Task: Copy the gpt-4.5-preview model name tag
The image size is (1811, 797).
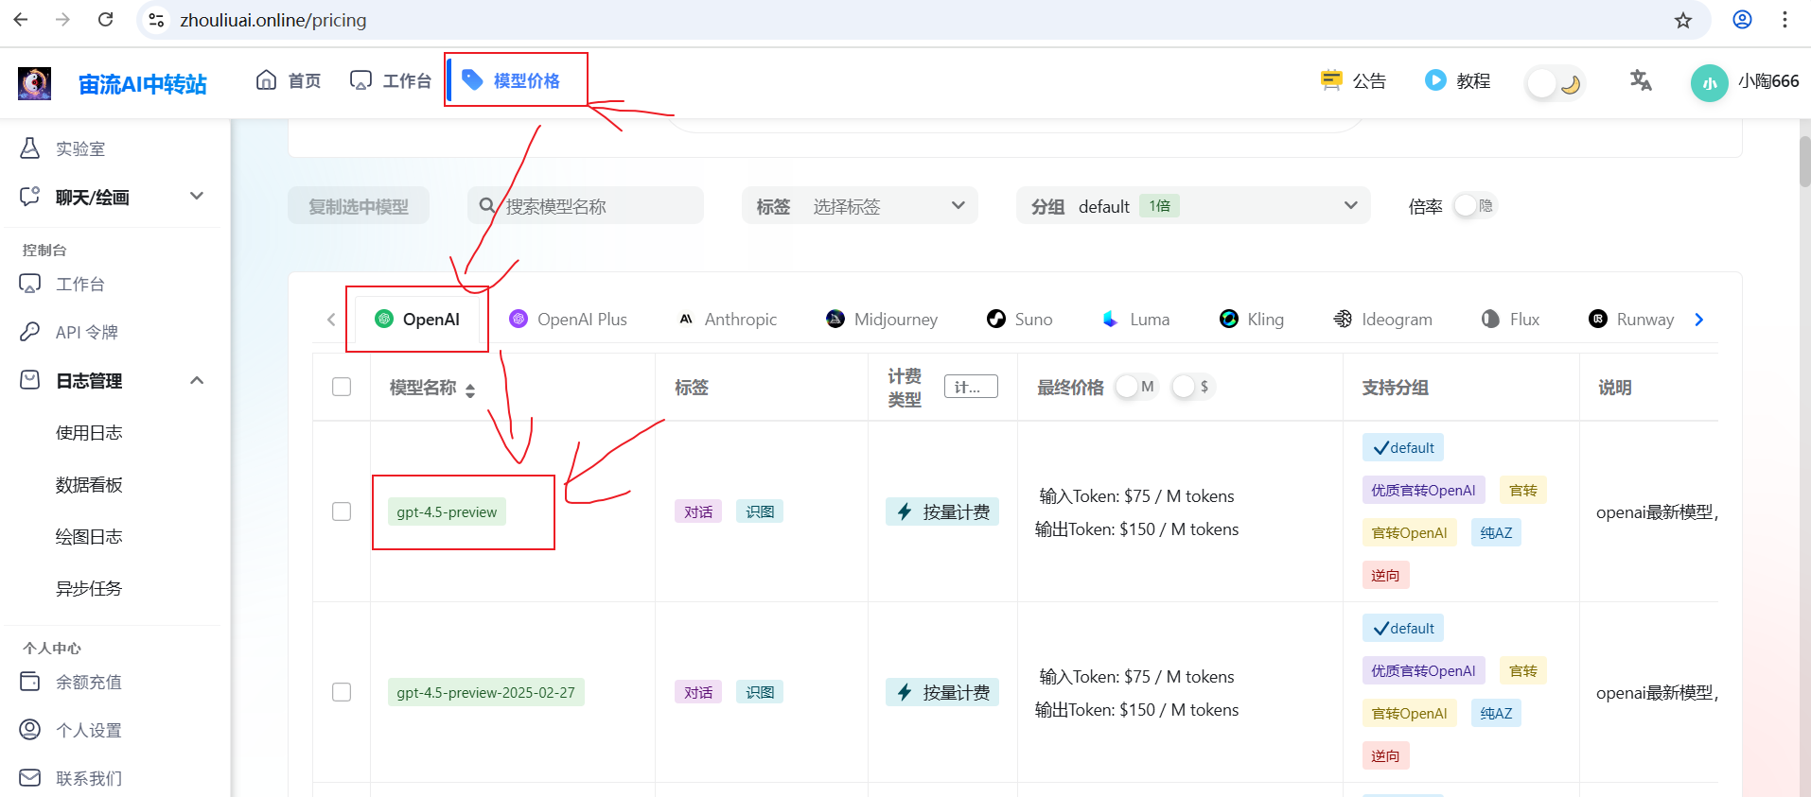Action: (x=447, y=511)
